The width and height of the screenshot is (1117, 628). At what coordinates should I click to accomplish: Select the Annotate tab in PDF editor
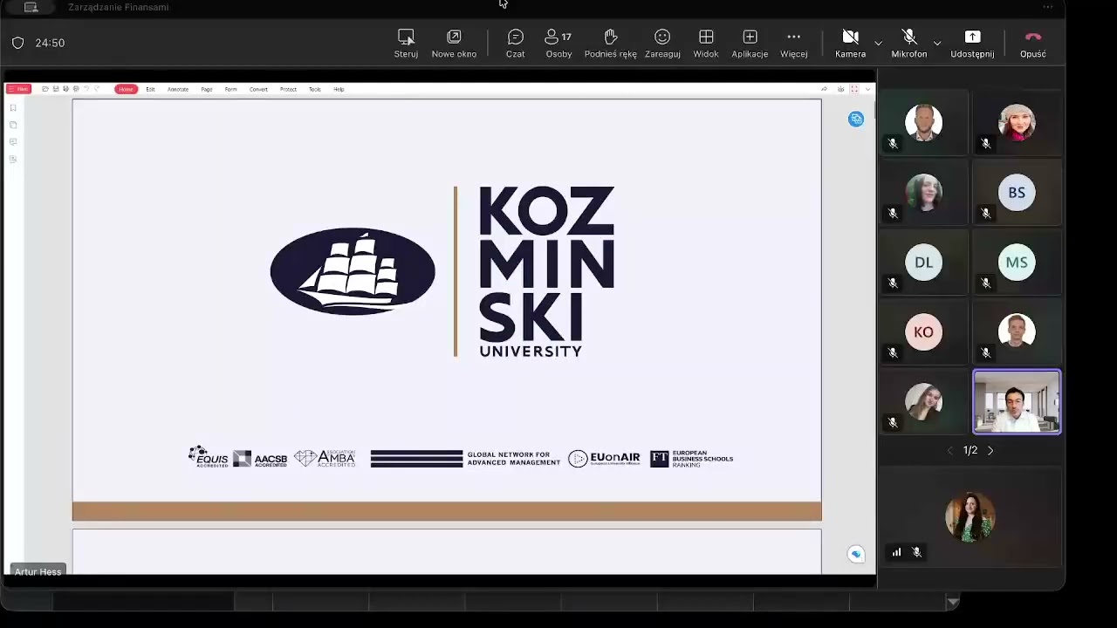[x=178, y=89]
